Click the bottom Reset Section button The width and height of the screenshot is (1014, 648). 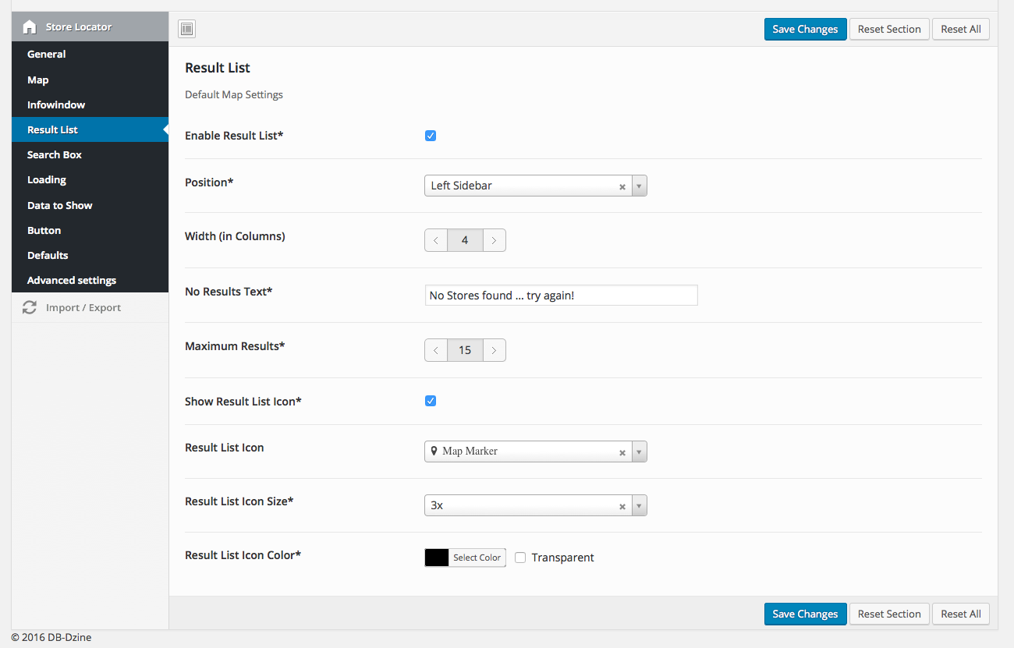click(x=889, y=614)
